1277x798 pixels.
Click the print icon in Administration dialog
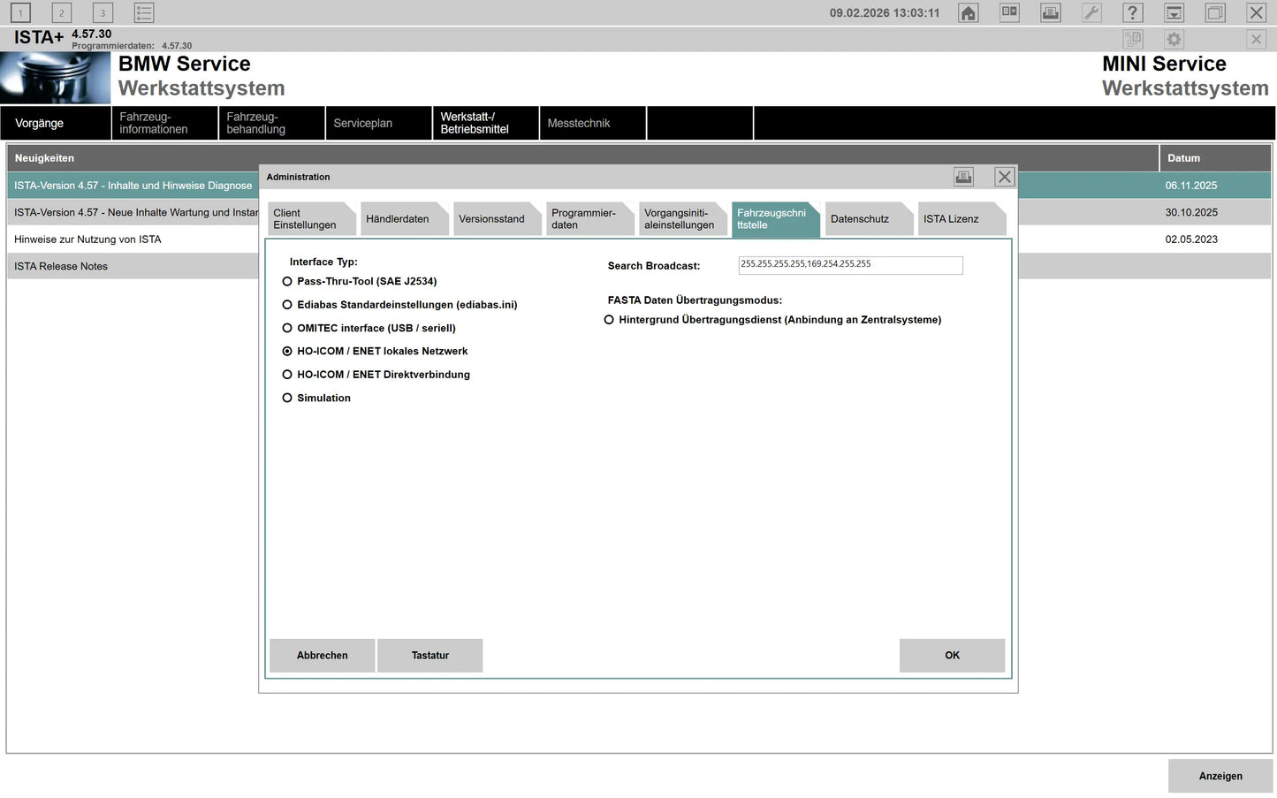coord(963,177)
